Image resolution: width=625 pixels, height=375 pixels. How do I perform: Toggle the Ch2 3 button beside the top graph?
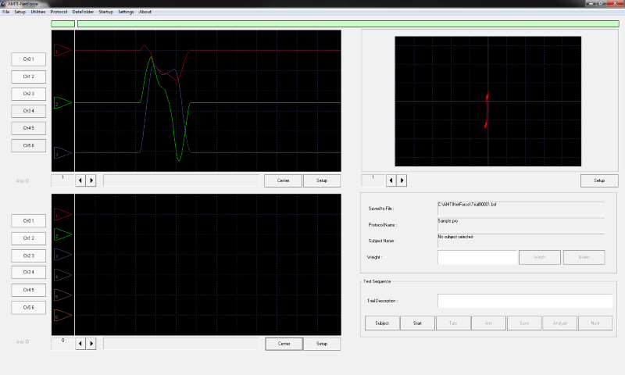28,94
